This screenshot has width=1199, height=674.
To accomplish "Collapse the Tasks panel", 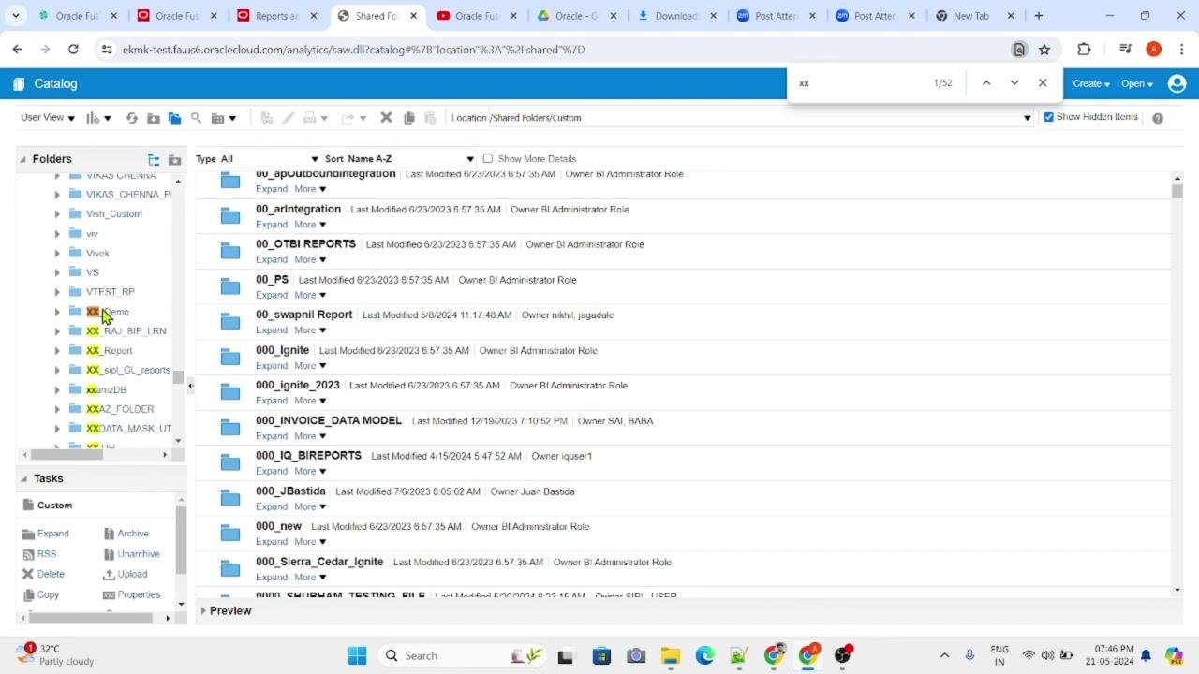I will tap(22, 478).
